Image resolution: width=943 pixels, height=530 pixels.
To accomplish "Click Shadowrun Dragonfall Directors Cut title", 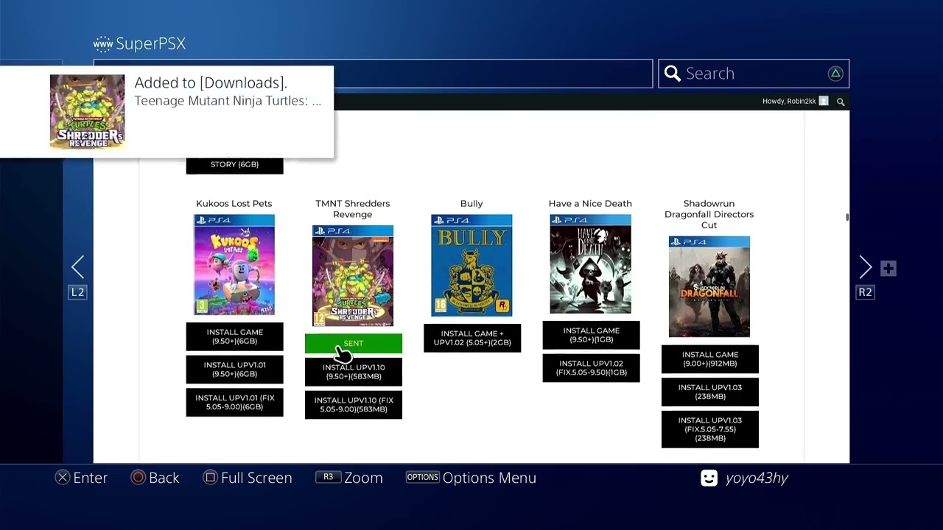I will pyautogui.click(x=709, y=214).
